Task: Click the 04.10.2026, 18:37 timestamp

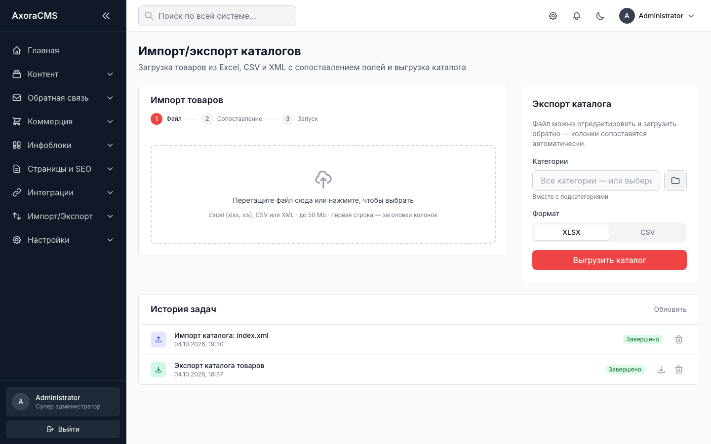Action: pyautogui.click(x=198, y=374)
